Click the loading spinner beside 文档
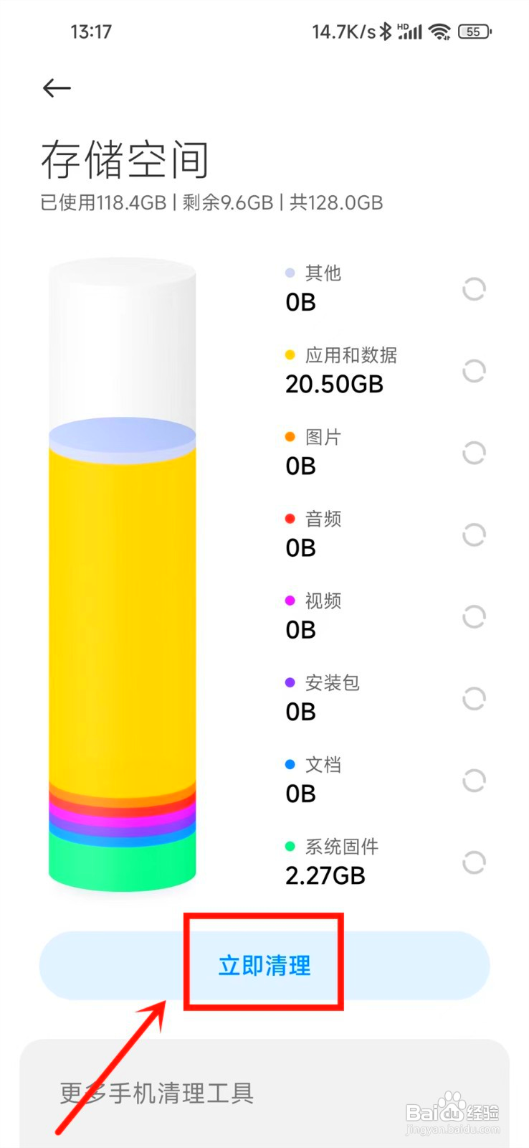This screenshot has width=529, height=1148. [x=474, y=780]
